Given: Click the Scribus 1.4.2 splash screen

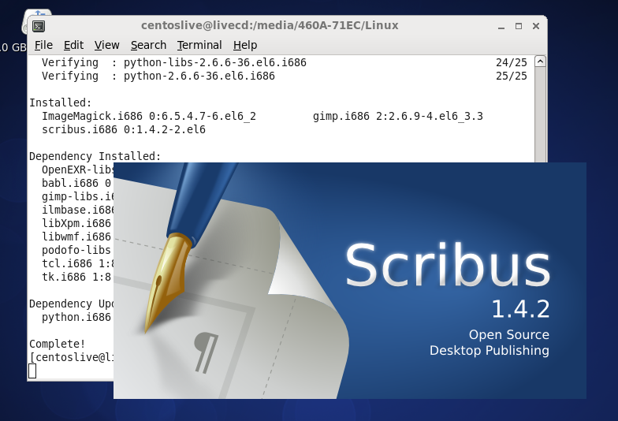Looking at the screenshot, I should pyautogui.click(x=350, y=281).
